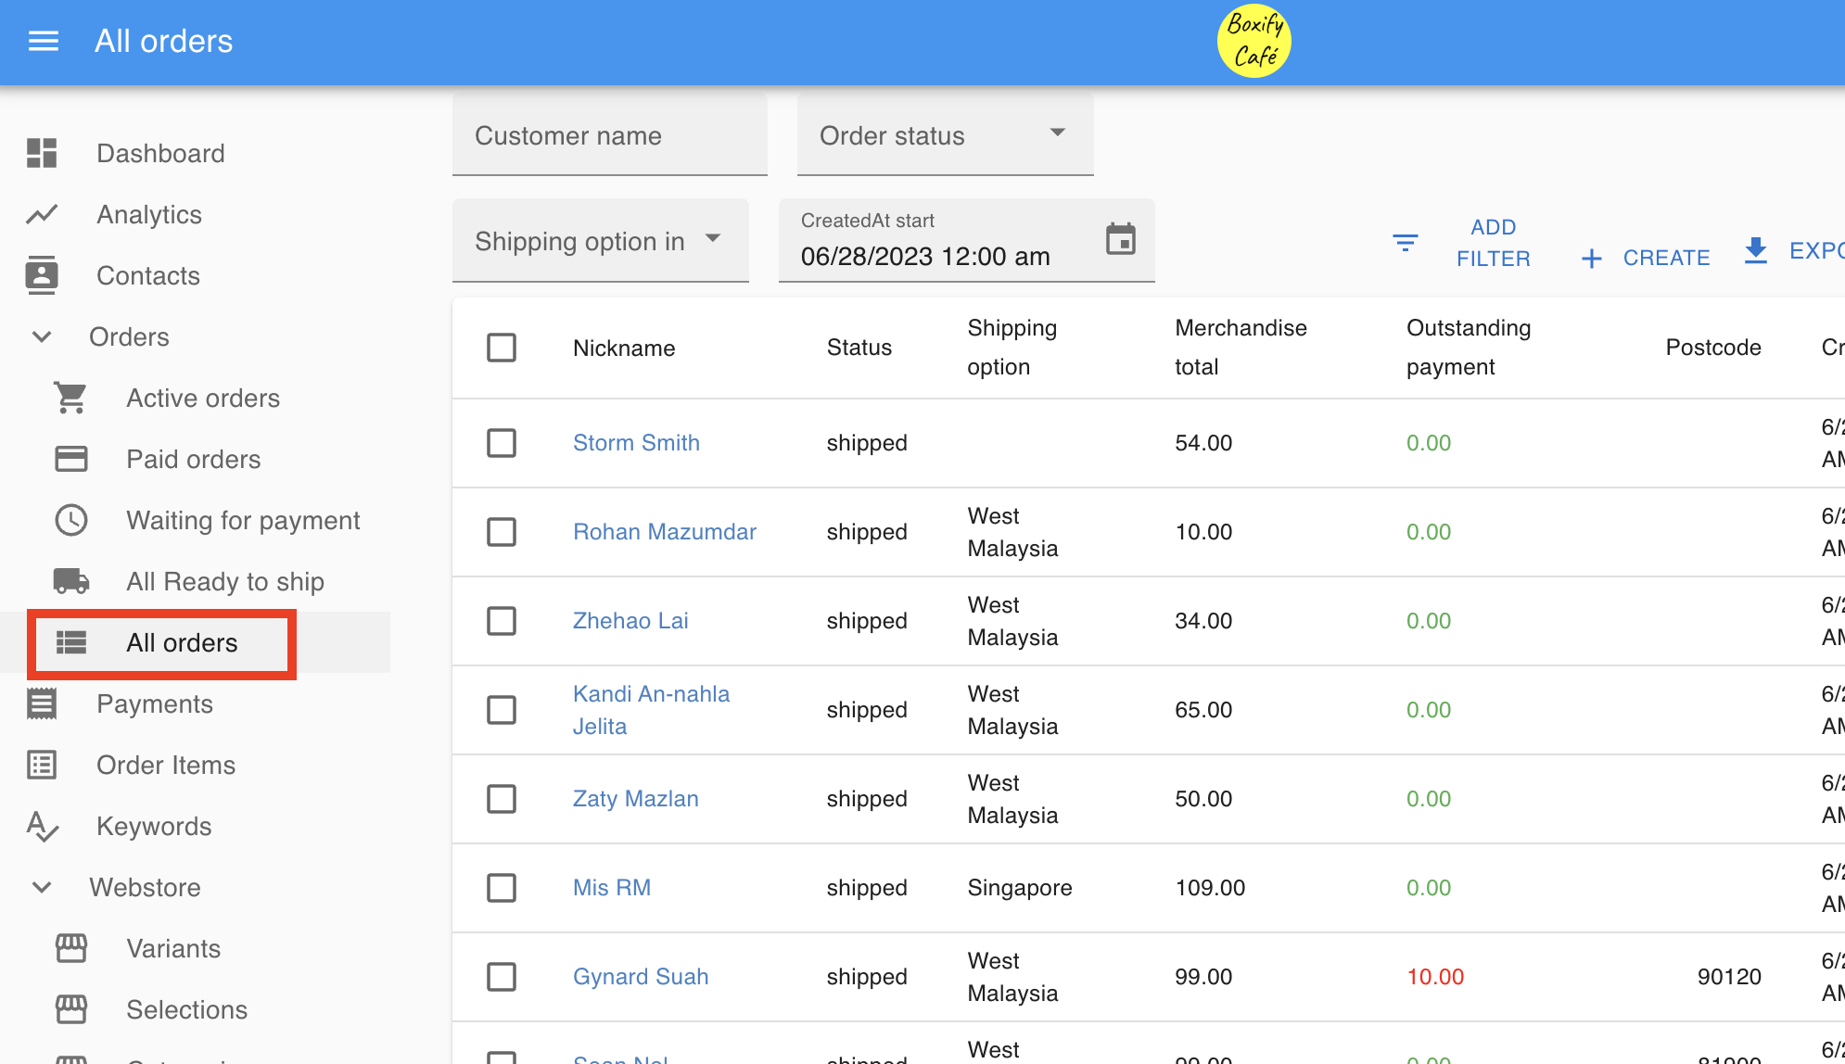Screen dimensions: 1845x1064
Task: Select the Mis RM order checkbox
Action: pyautogui.click(x=502, y=888)
